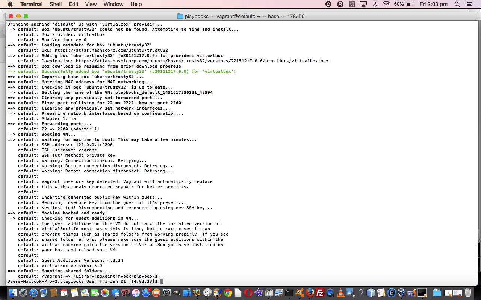This screenshot has width=481, height=300.
Task: Open Notification Center list icon
Action: [x=469, y=4]
